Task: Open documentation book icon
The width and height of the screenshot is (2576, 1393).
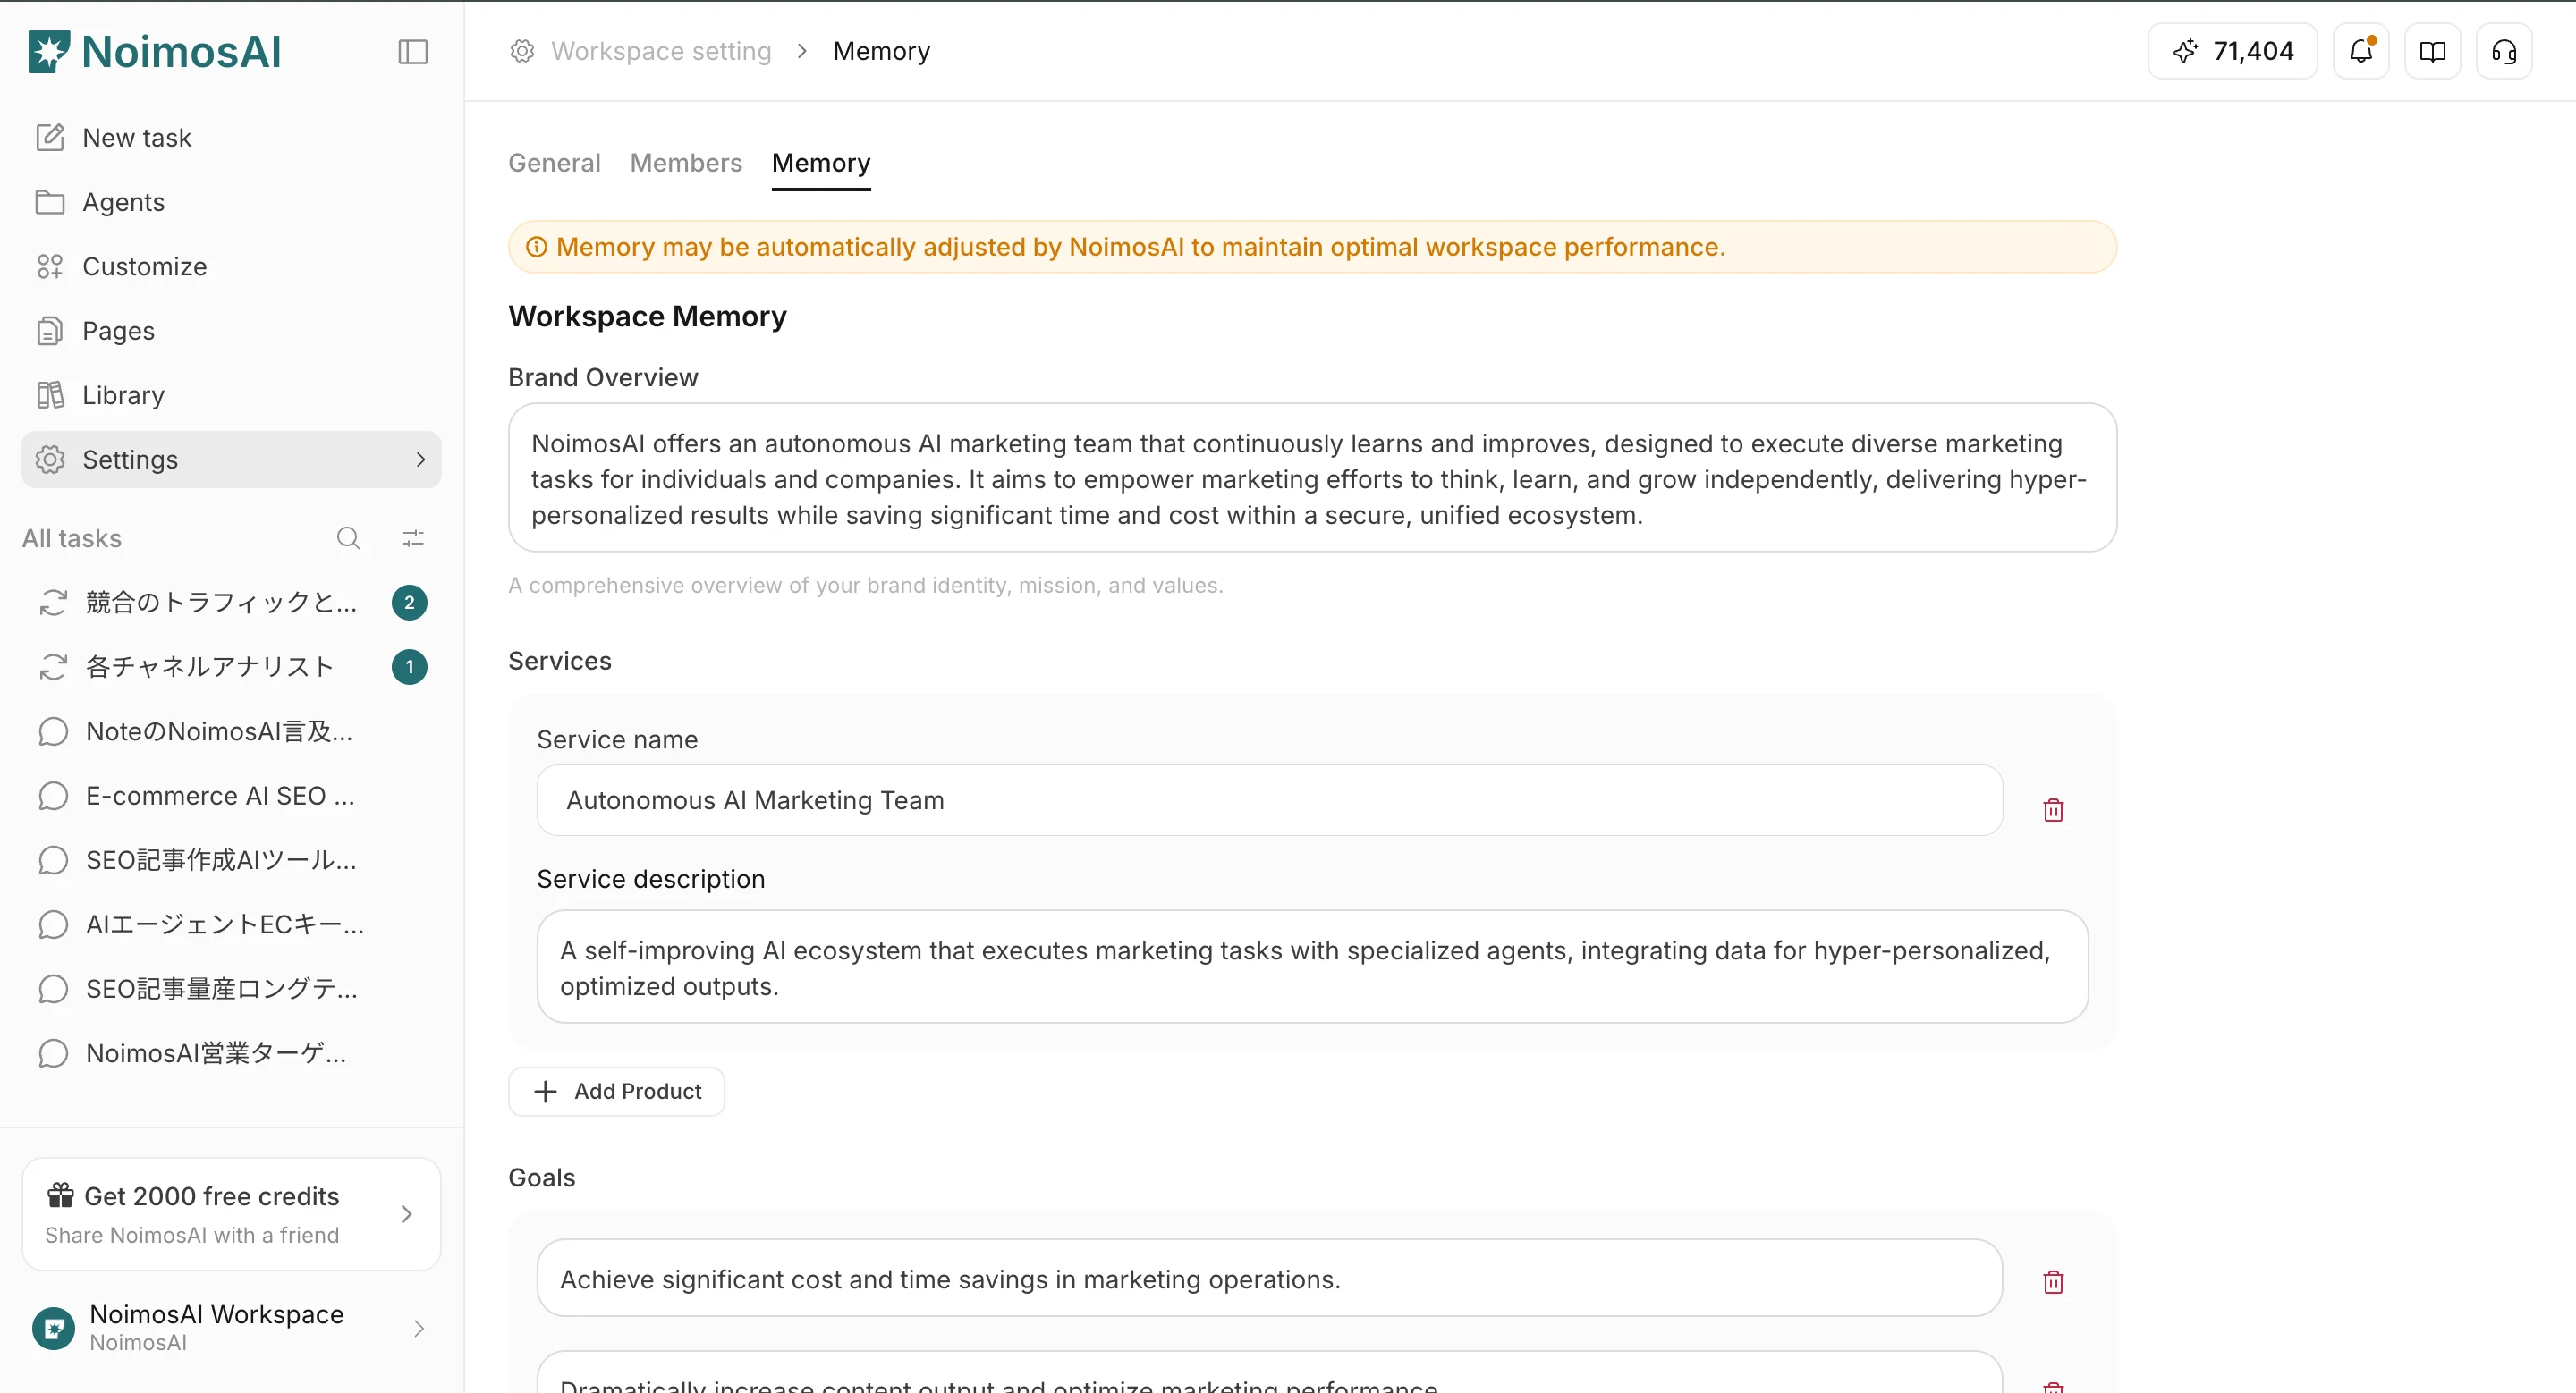Action: pyautogui.click(x=2432, y=51)
